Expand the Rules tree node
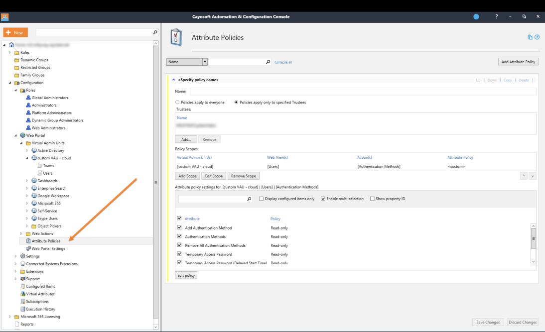Screen dimensions: 545x332 click(10, 52)
